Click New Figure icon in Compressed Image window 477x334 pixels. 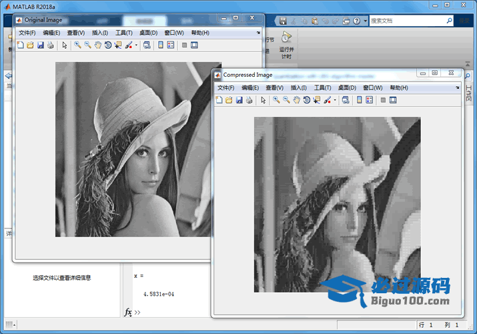[219, 100]
